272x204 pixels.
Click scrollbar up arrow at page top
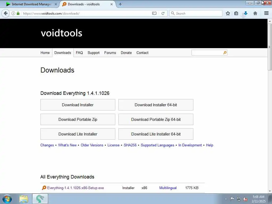coord(270,21)
